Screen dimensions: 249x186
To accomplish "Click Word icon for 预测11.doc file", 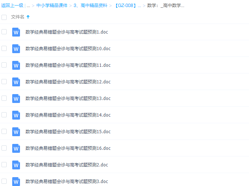I will [x=16, y=65].
